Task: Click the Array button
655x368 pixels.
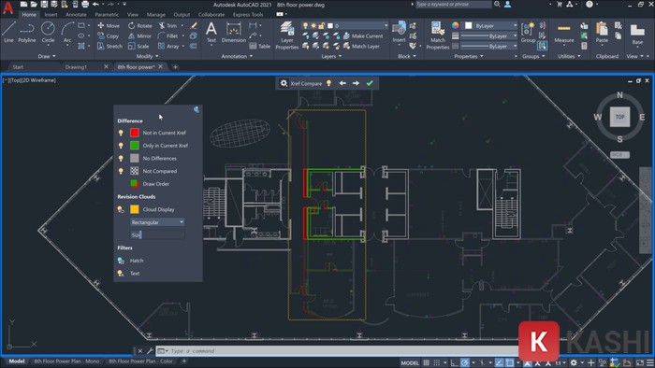Action: (x=168, y=47)
